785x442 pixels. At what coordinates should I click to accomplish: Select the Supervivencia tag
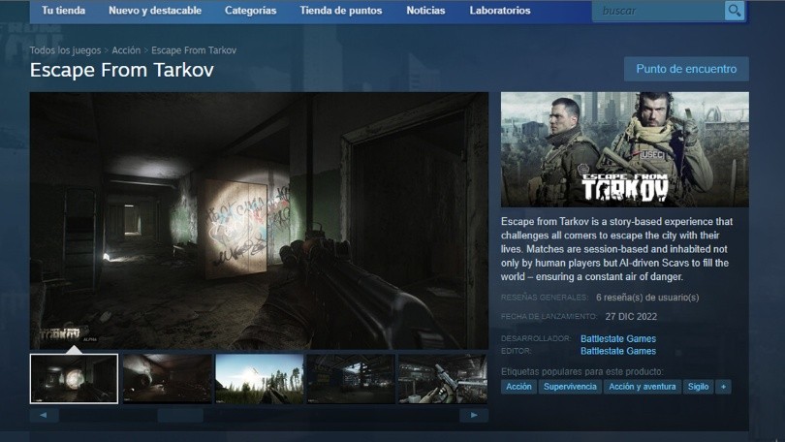point(570,387)
